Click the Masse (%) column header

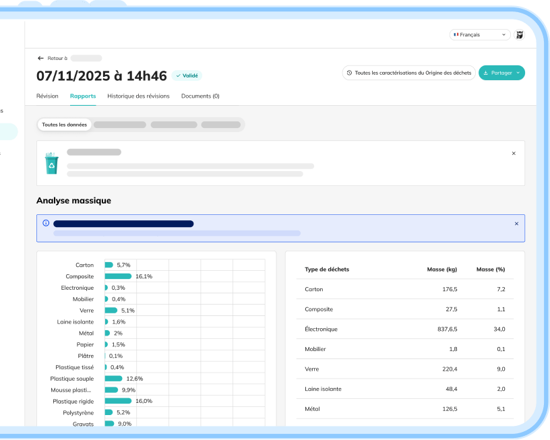click(x=491, y=270)
